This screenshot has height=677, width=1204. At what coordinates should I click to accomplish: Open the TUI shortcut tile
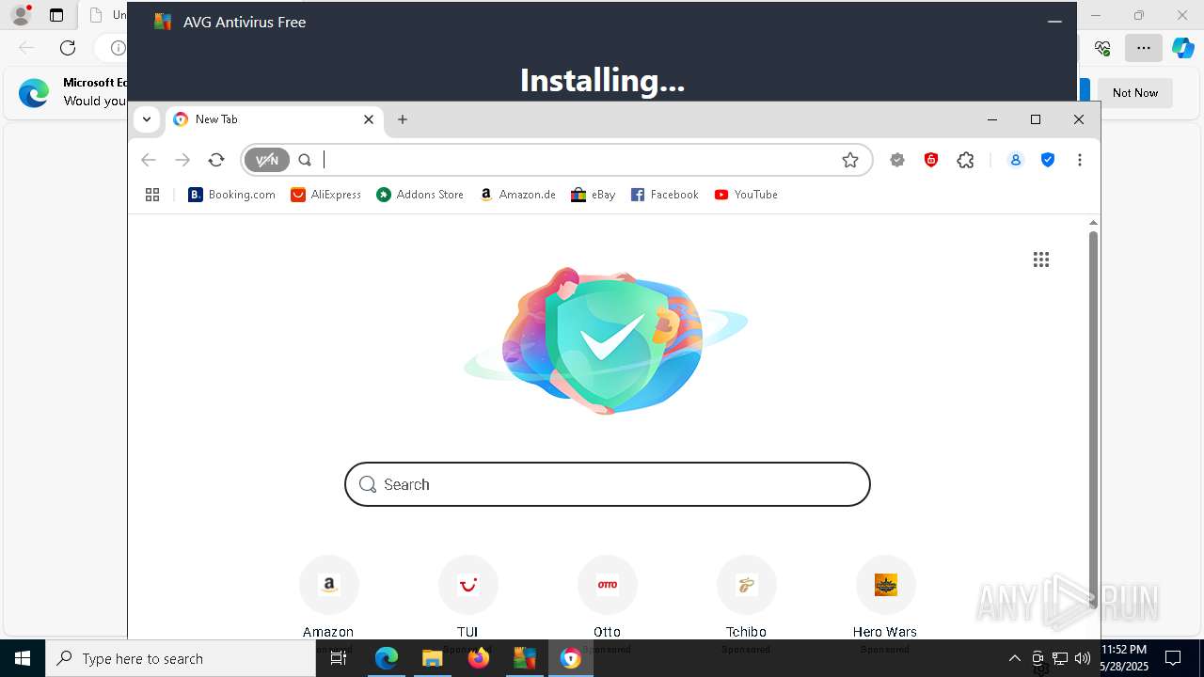pos(467,596)
